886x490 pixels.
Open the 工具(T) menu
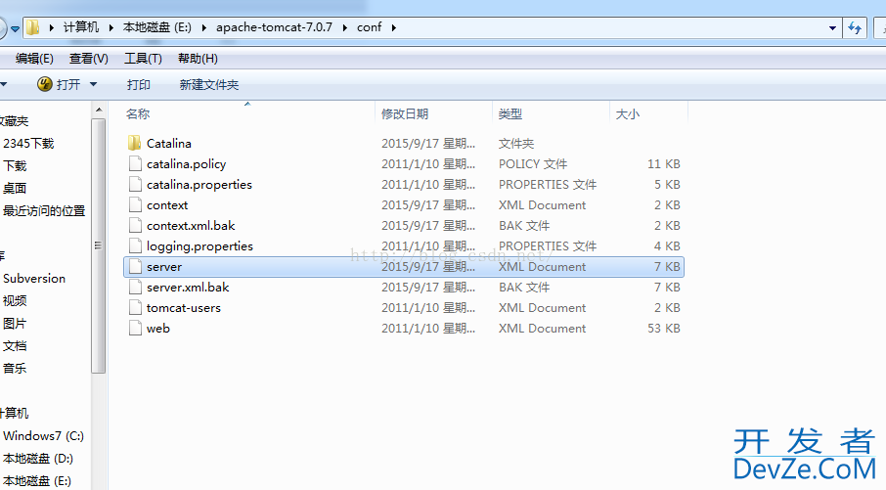tap(143, 59)
